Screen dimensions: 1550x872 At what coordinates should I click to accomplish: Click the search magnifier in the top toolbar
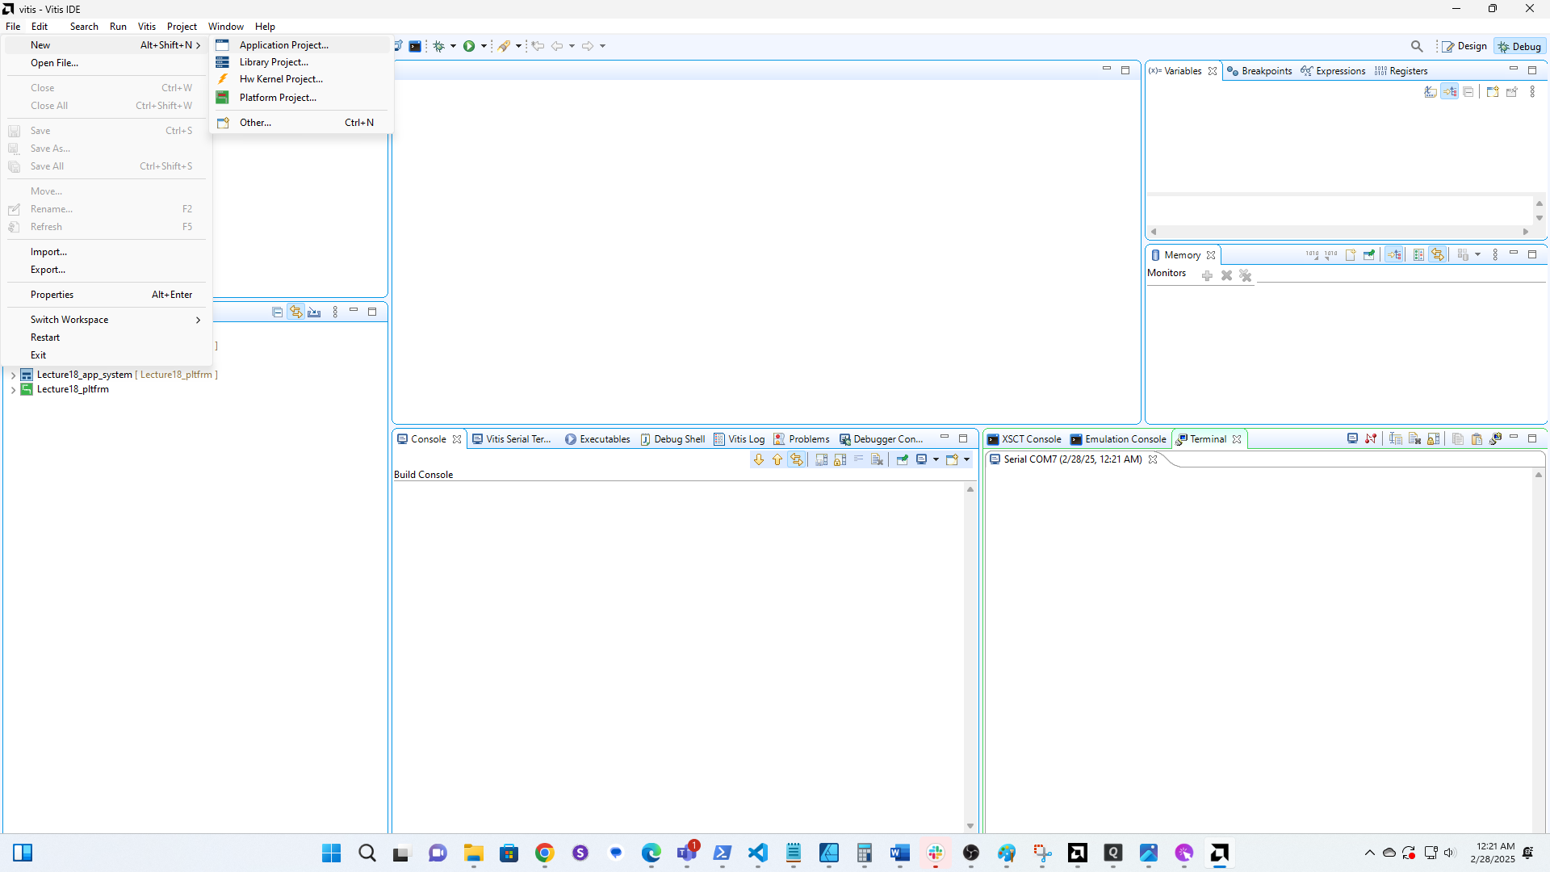[1417, 46]
